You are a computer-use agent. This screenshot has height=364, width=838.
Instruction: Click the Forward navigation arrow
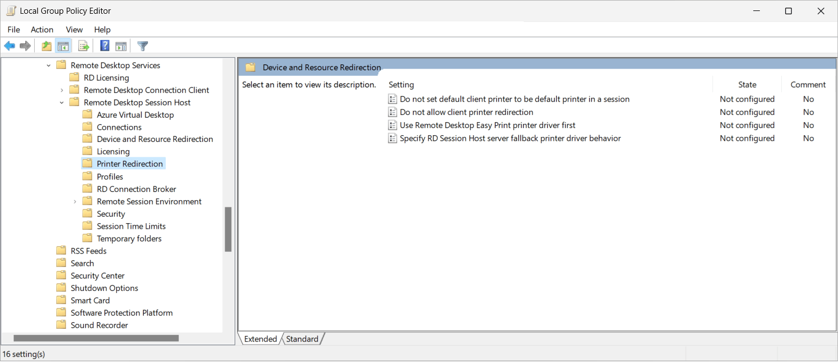click(x=25, y=46)
